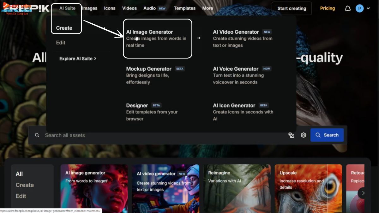Open the Pricing link

pos(328,8)
